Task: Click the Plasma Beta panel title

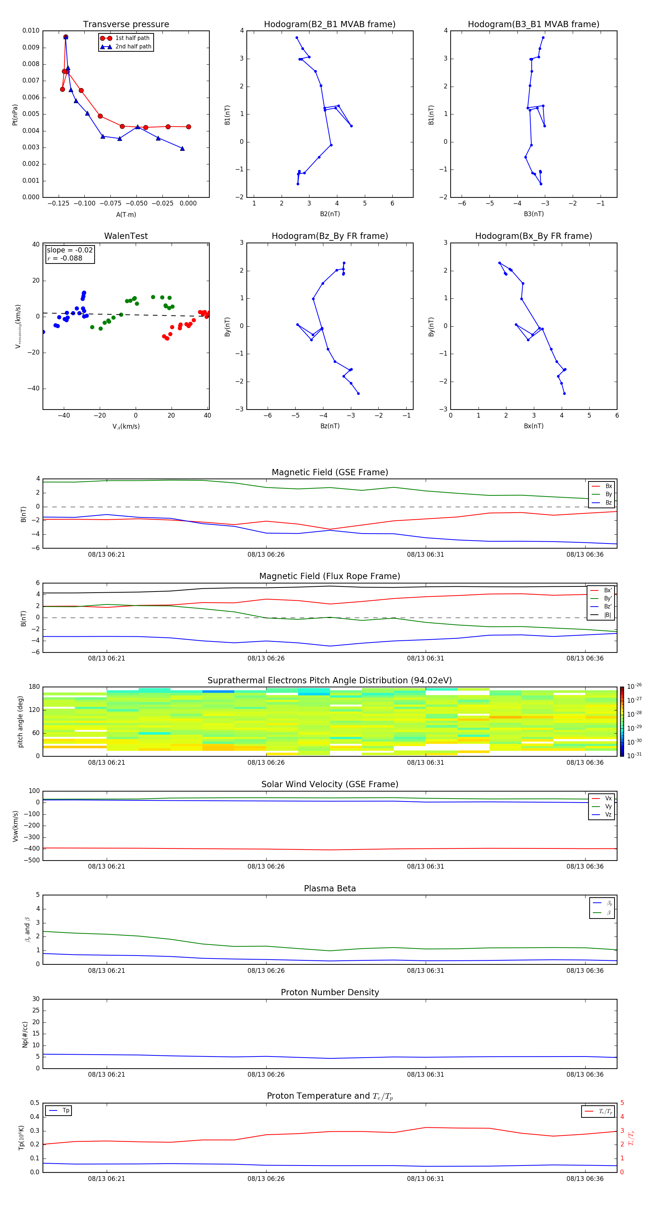Action: (330, 888)
